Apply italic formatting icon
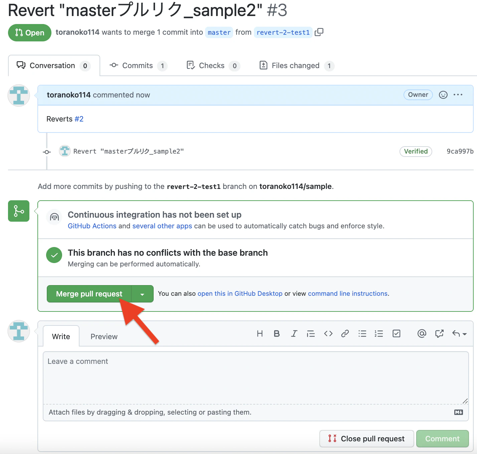 click(294, 333)
